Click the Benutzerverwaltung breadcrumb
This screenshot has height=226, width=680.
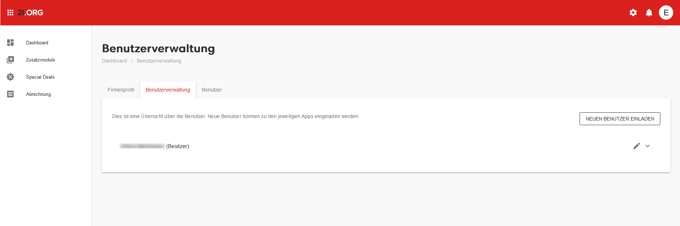(x=159, y=61)
